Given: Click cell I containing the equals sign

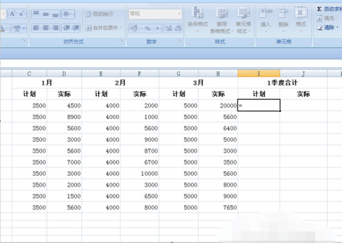Looking at the screenshot, I should [x=259, y=105].
